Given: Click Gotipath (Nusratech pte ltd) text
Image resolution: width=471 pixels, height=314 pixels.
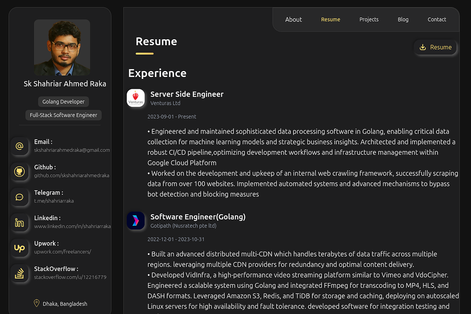Looking at the screenshot, I should coord(183,226).
